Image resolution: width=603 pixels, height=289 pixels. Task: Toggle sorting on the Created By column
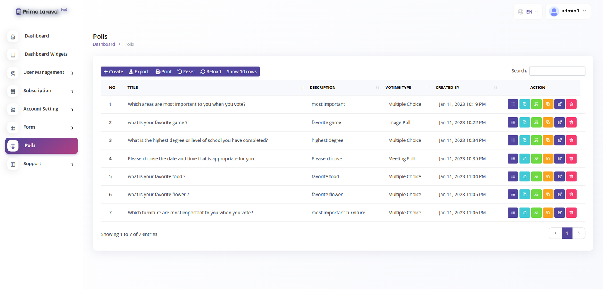pyautogui.click(x=466, y=88)
